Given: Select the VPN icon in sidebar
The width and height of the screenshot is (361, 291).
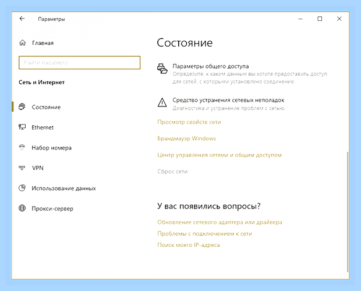Looking at the screenshot, I should click(22, 168).
